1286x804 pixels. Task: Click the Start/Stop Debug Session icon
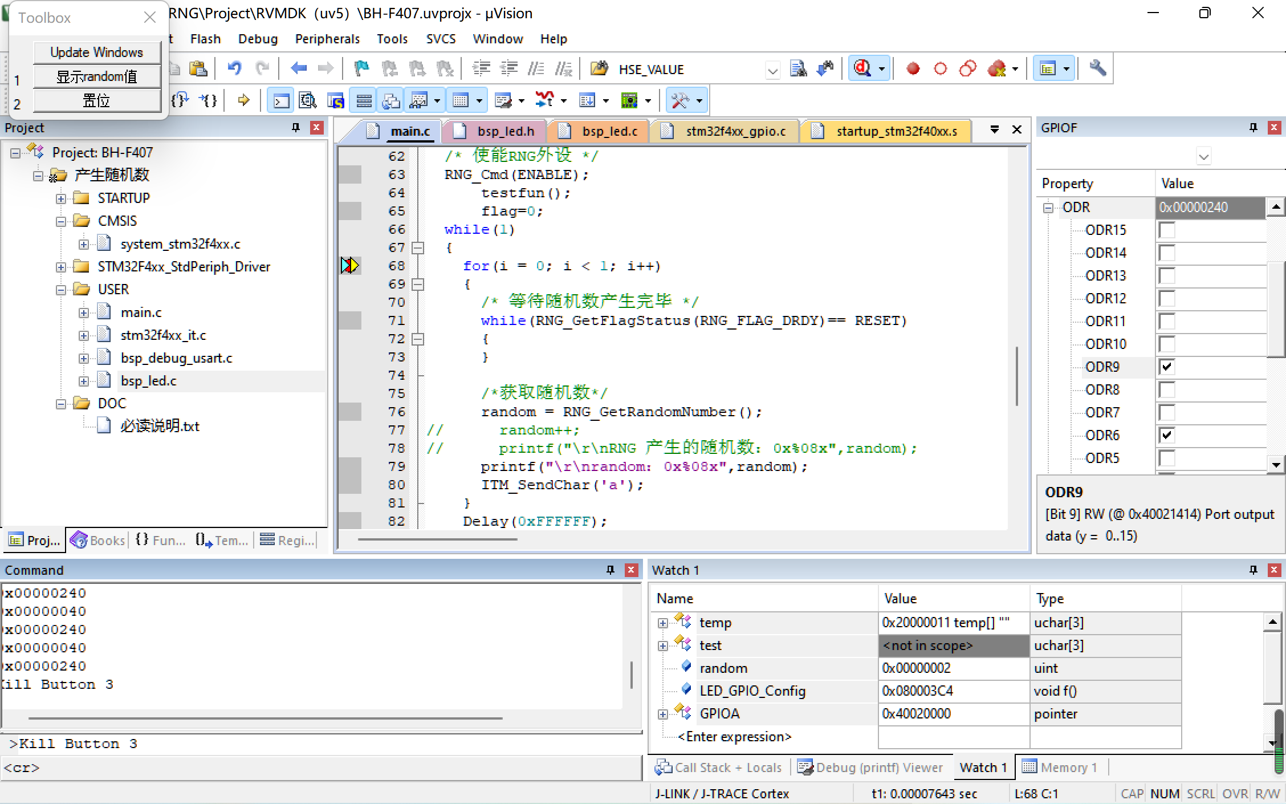point(862,69)
